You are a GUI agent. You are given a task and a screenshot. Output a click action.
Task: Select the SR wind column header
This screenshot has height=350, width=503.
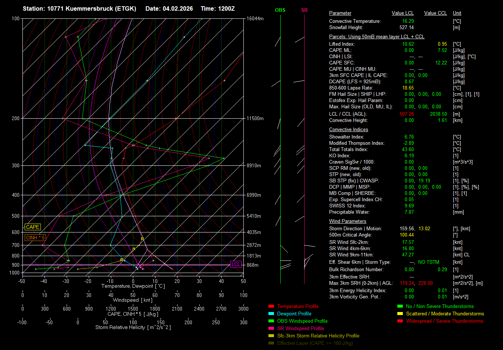[x=304, y=10]
